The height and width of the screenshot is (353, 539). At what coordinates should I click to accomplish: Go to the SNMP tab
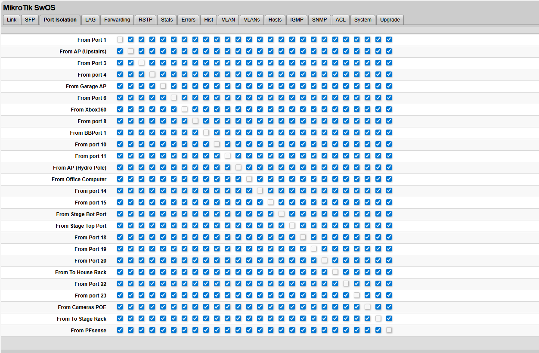click(319, 20)
